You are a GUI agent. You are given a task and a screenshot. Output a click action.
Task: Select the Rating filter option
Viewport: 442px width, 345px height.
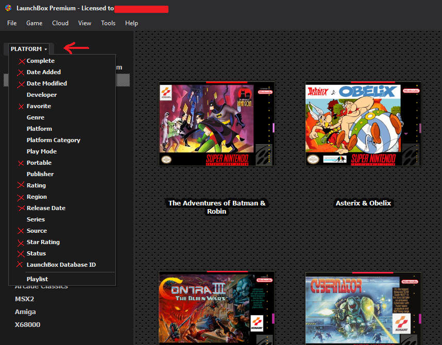tap(62, 185)
